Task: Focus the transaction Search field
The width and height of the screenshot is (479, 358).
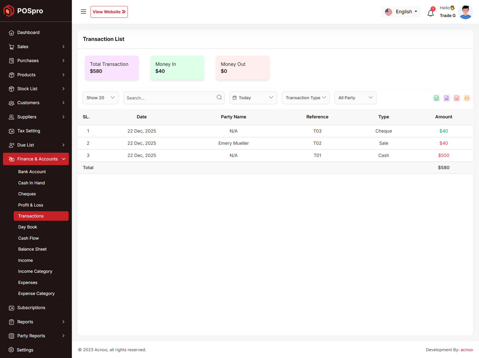Action: [x=169, y=98]
